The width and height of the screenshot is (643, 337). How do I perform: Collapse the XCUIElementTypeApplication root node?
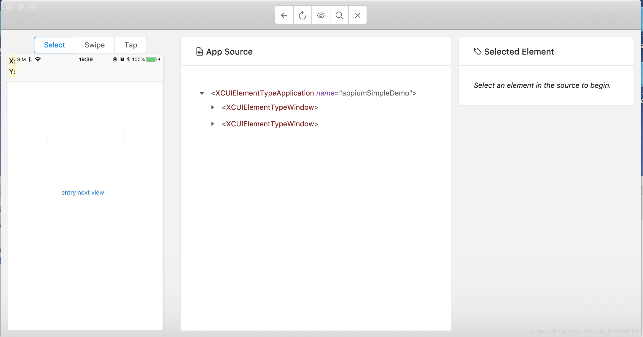coord(203,93)
